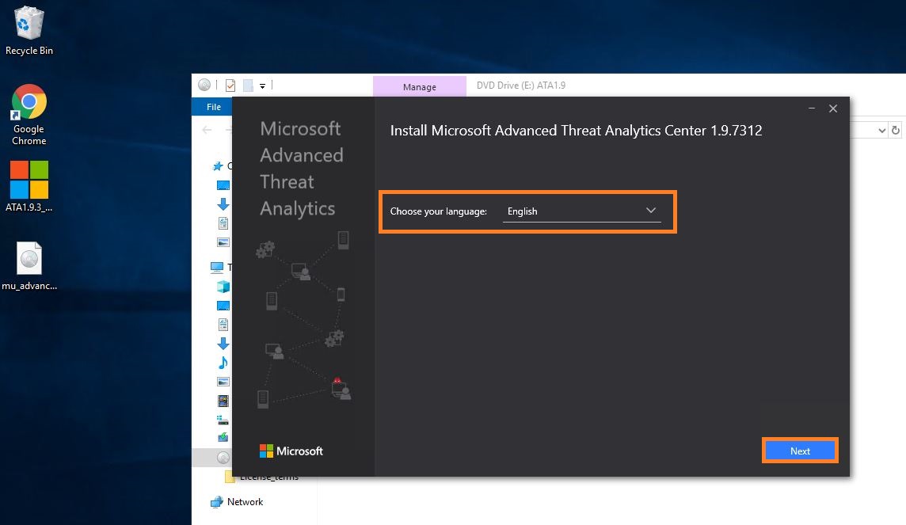Select the highlighted DVD drive in sidebar
Viewport: 906px width, 525px height.
223,458
